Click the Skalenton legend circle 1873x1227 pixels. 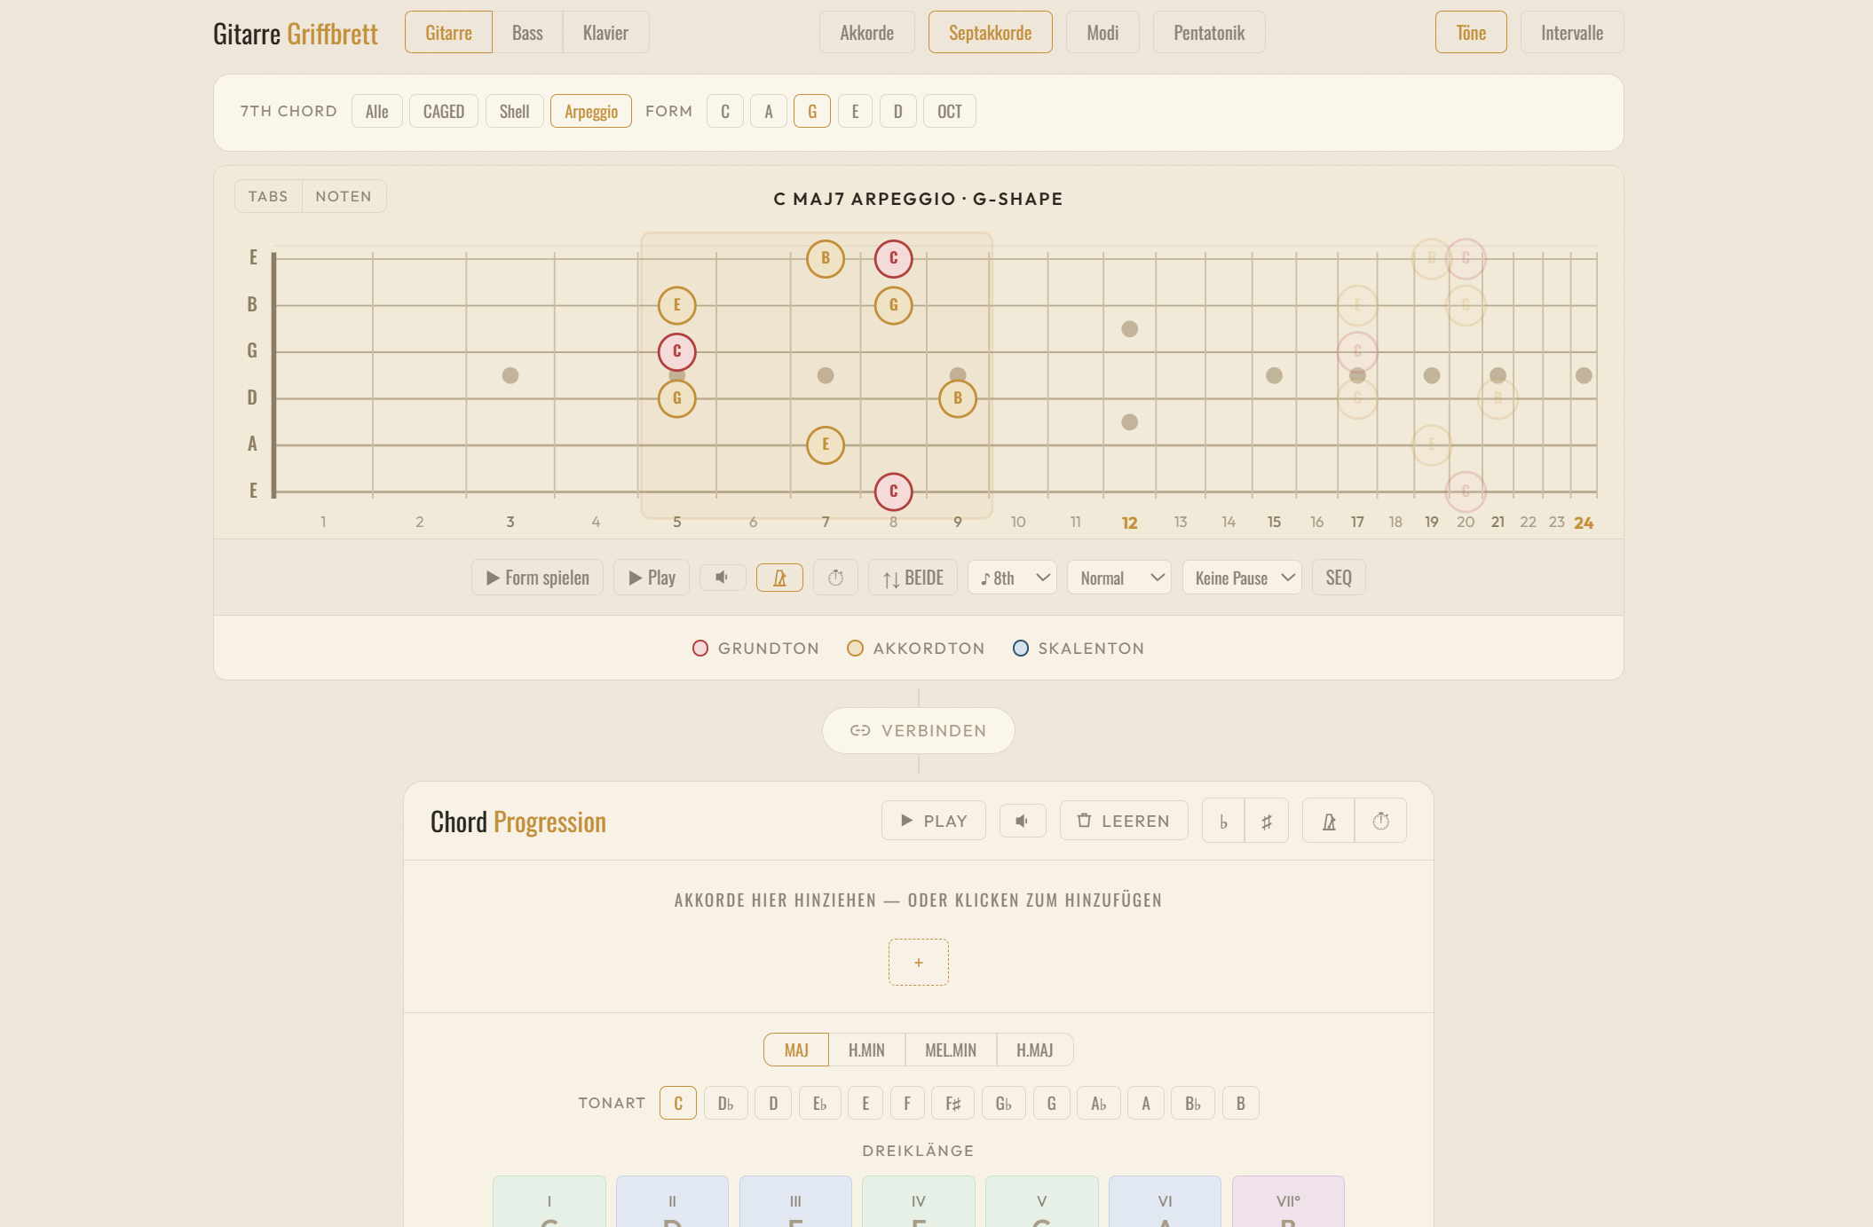pyautogui.click(x=1021, y=649)
